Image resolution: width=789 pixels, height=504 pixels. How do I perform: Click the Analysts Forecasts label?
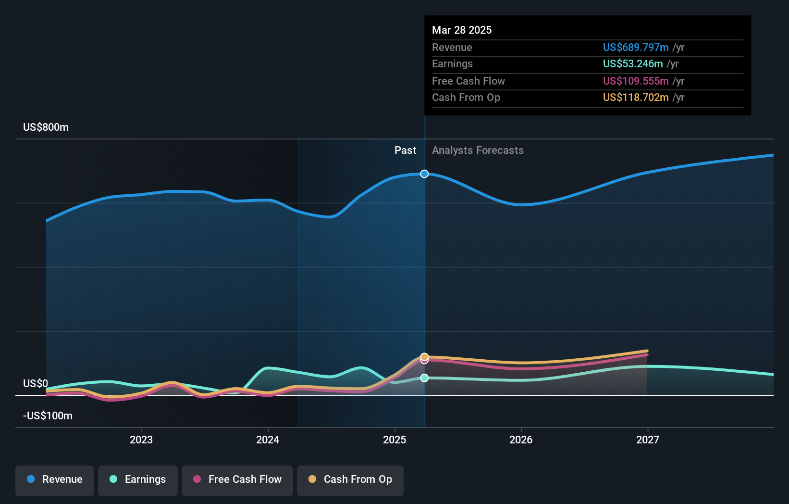click(478, 151)
